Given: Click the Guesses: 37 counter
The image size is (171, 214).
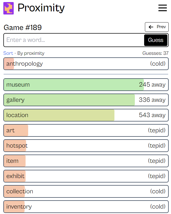Looking at the screenshot, I should click(x=156, y=53).
